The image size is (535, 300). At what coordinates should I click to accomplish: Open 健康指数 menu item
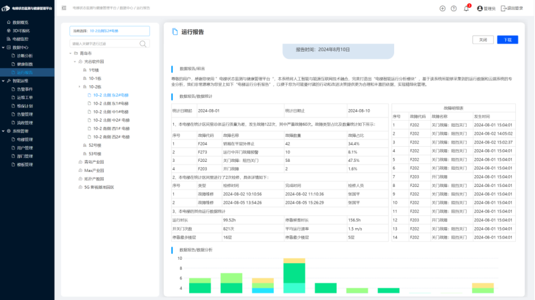(25, 64)
